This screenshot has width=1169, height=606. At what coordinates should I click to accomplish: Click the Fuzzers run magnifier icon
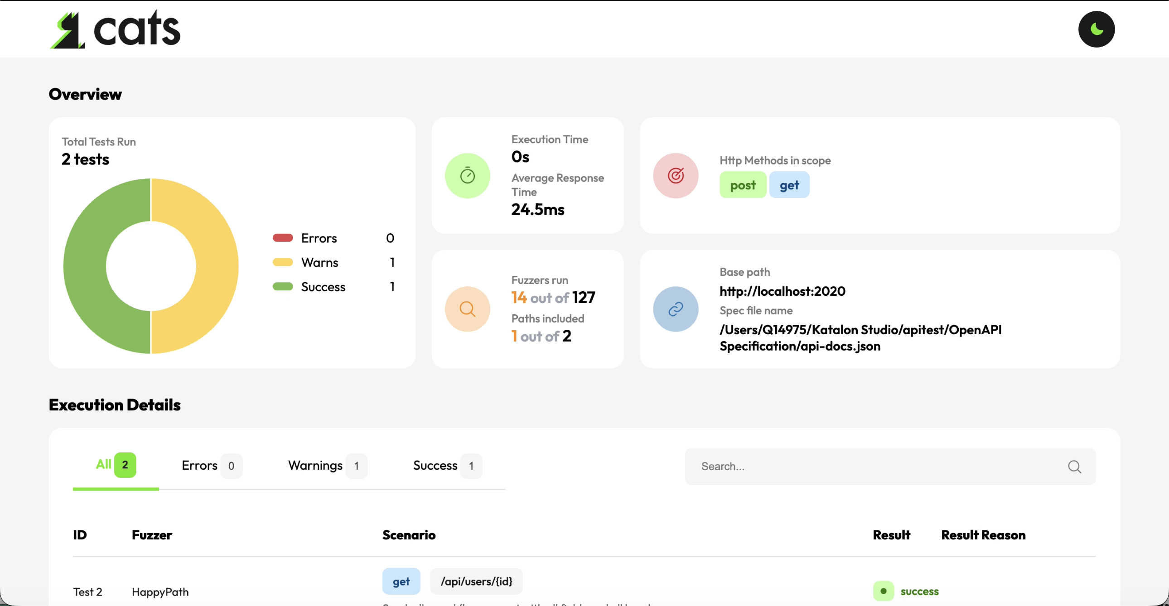(x=467, y=308)
